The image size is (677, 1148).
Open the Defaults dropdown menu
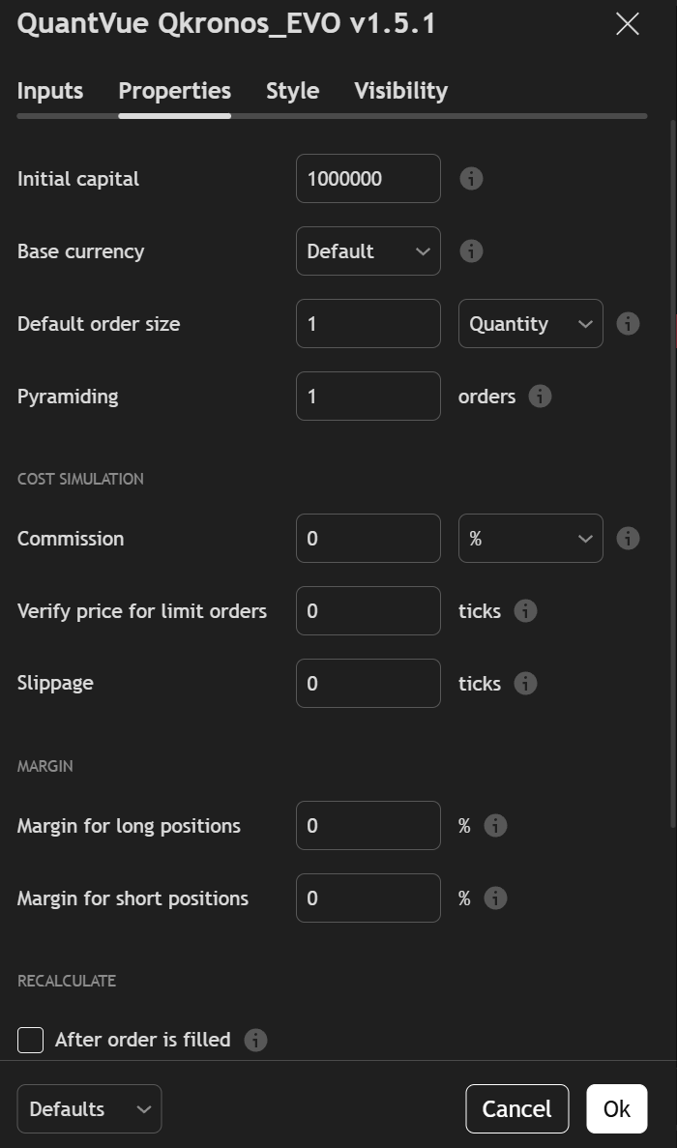(x=89, y=1109)
